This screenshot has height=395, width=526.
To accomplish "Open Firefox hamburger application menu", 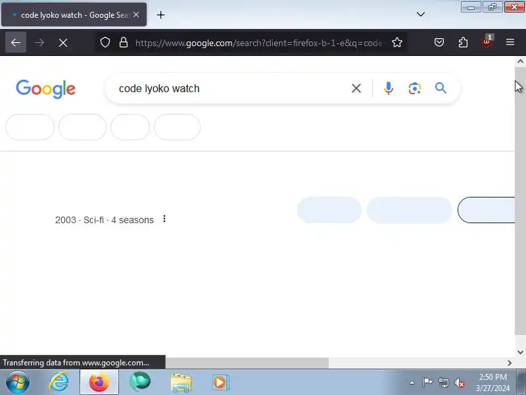I will [510, 42].
